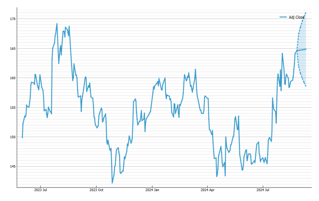Click the 170 y-axis label
Screen dimensions: 319x201
pyautogui.click(x=12, y=19)
